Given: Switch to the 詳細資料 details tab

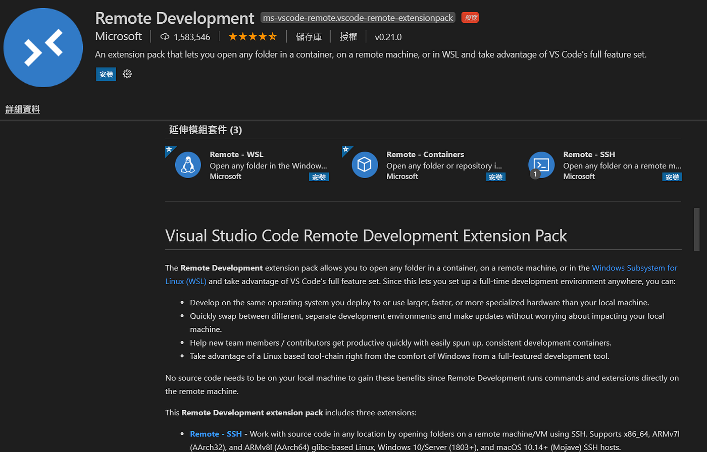Looking at the screenshot, I should pos(22,109).
